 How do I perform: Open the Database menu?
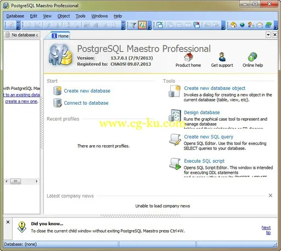click(15, 16)
